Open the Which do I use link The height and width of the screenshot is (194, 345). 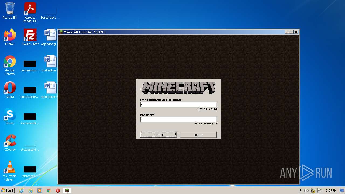(x=207, y=109)
